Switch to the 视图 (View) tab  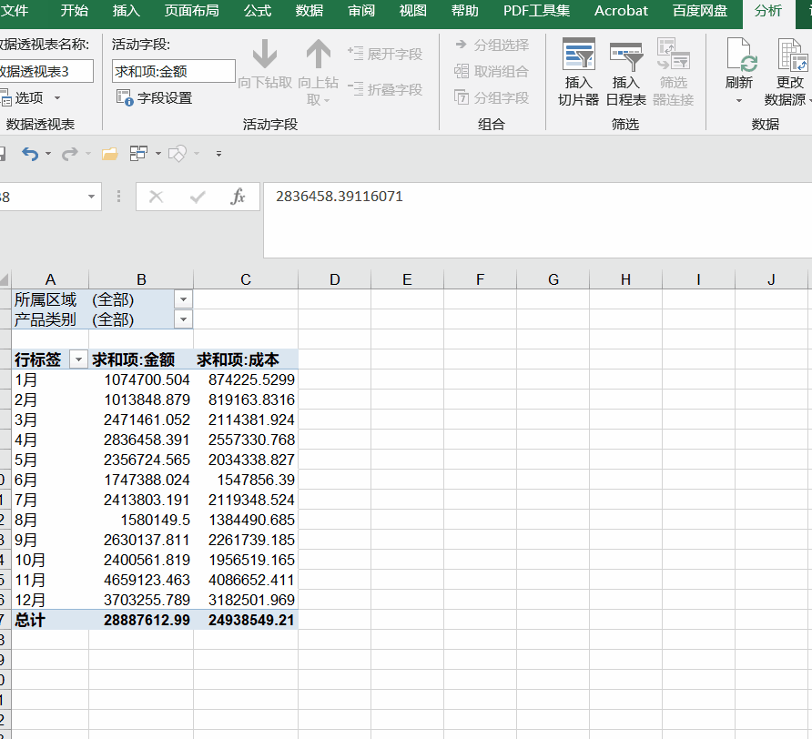412,11
